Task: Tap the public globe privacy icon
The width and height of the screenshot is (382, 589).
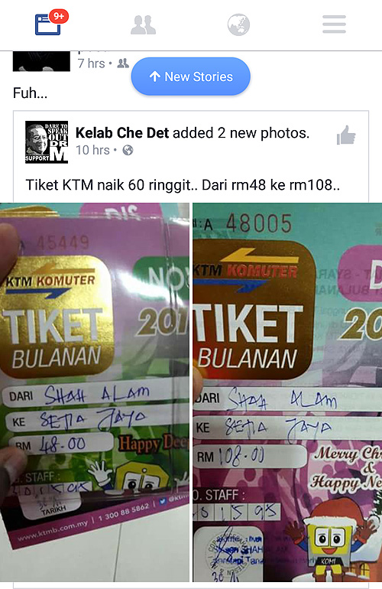Action: point(128,150)
